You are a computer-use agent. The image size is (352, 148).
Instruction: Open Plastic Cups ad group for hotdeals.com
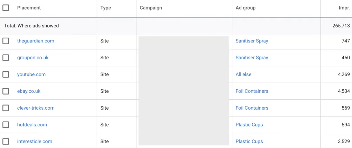(x=249, y=125)
